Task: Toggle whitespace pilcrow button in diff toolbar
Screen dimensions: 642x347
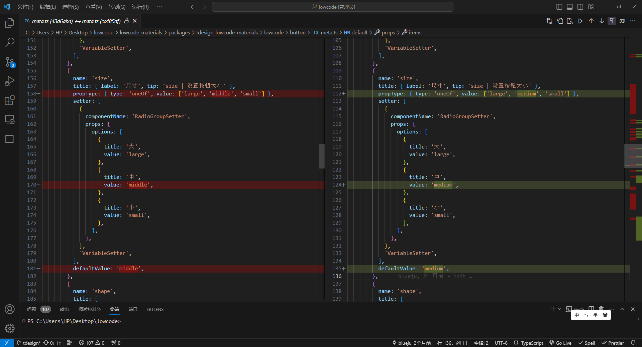Action: coord(612,21)
